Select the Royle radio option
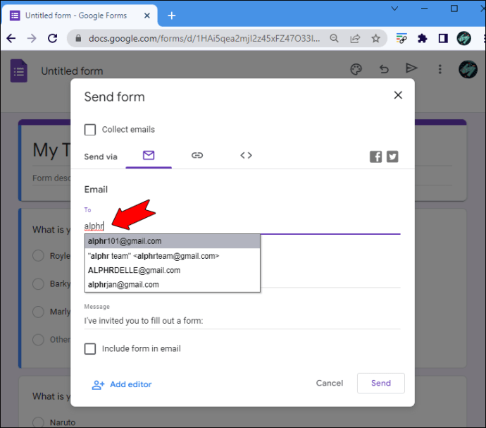The image size is (486, 428). [x=38, y=256]
